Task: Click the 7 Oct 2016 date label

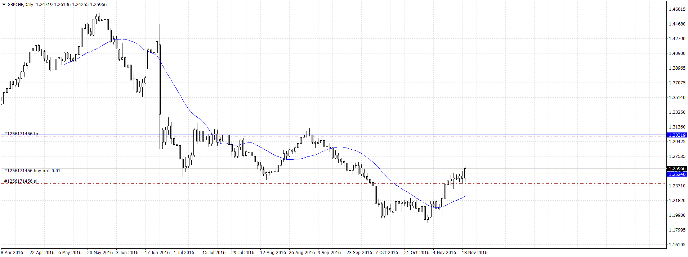Action: 387,253
